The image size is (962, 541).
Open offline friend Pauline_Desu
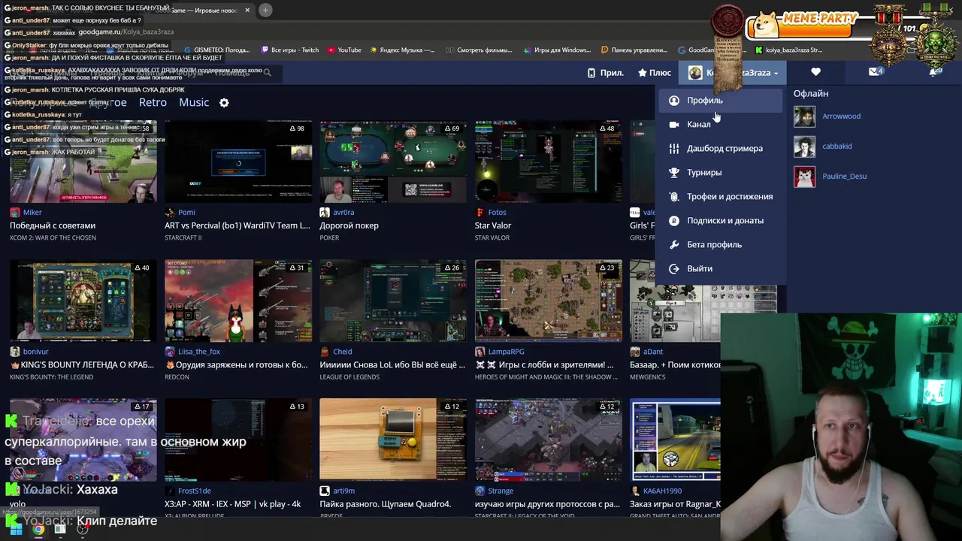(x=844, y=177)
